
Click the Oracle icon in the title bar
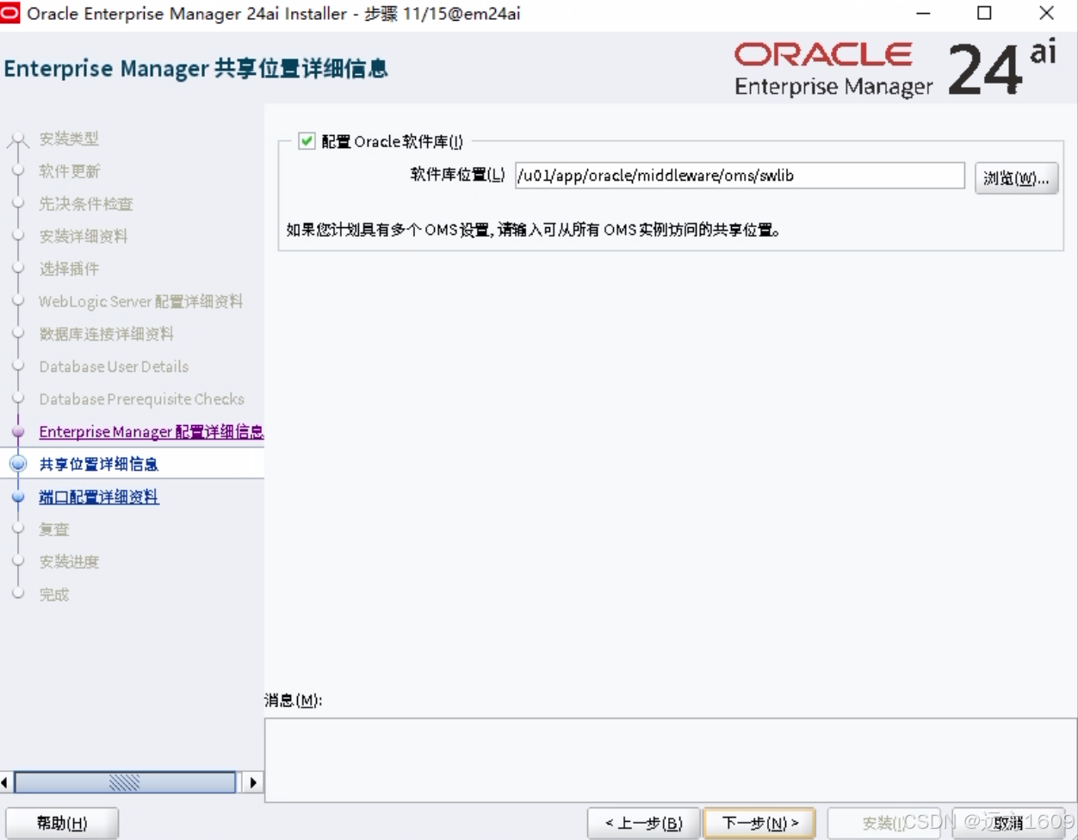pos(10,13)
